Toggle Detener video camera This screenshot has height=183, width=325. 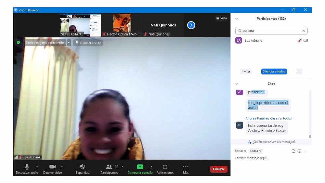coord(52,167)
